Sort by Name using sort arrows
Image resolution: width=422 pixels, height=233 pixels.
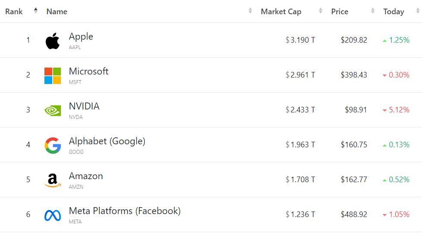(x=250, y=11)
